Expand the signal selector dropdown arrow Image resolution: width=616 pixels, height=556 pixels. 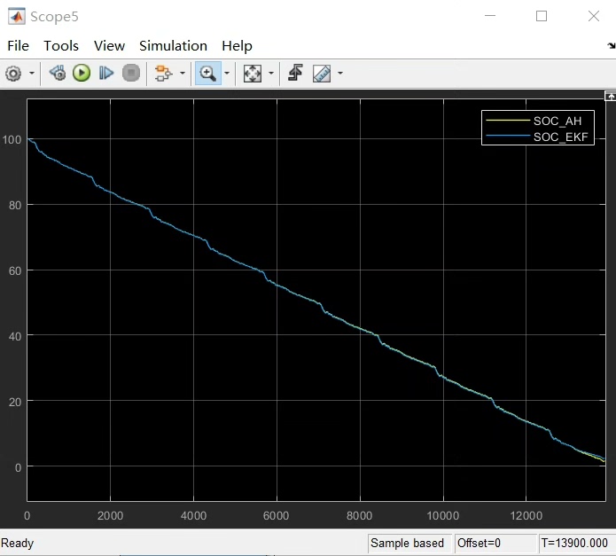[183, 73]
